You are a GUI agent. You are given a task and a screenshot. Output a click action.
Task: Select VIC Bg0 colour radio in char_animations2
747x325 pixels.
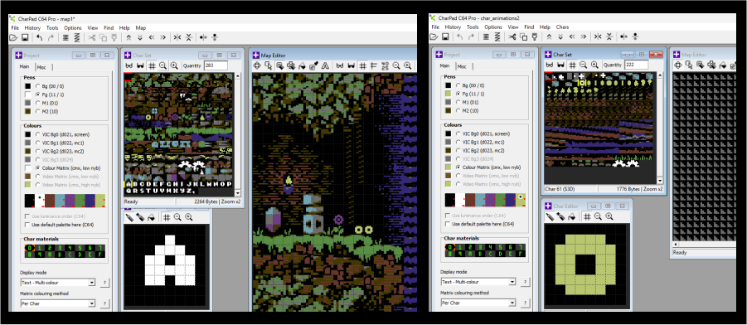(458, 134)
